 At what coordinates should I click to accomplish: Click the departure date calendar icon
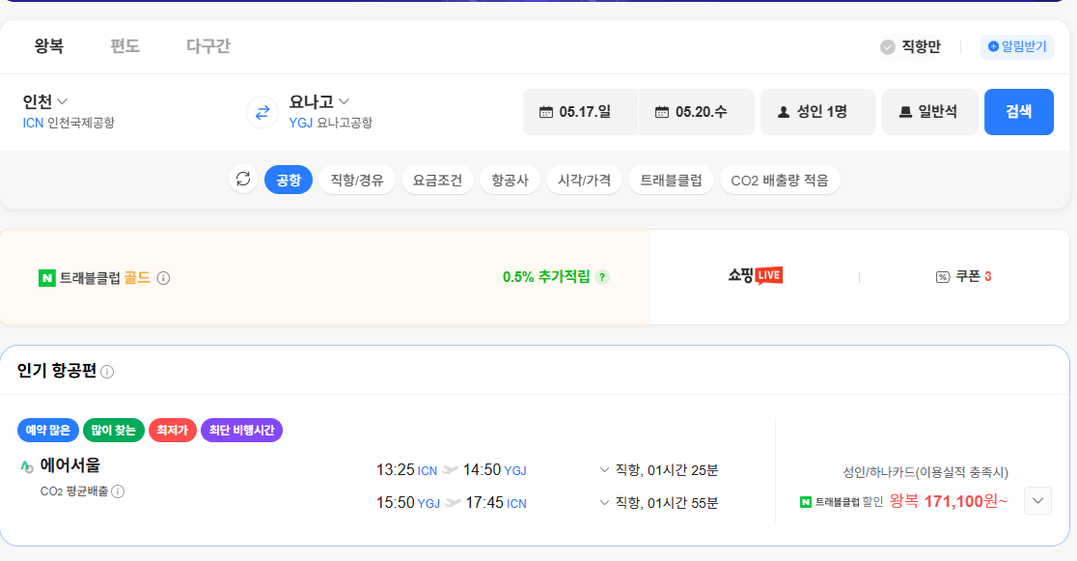tap(547, 112)
